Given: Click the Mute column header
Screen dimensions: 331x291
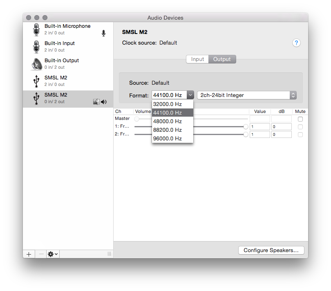Looking at the screenshot, I should pyautogui.click(x=300, y=111).
